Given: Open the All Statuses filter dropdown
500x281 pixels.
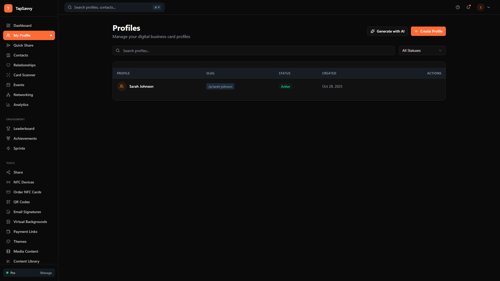Looking at the screenshot, I should 422,50.
